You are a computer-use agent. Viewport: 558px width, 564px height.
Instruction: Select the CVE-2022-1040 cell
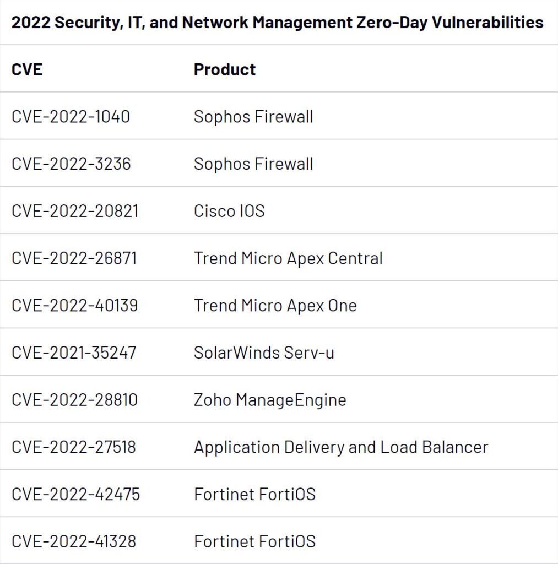pyautogui.click(x=71, y=117)
